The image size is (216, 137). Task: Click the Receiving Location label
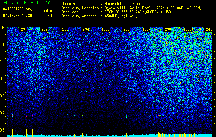[80, 8]
